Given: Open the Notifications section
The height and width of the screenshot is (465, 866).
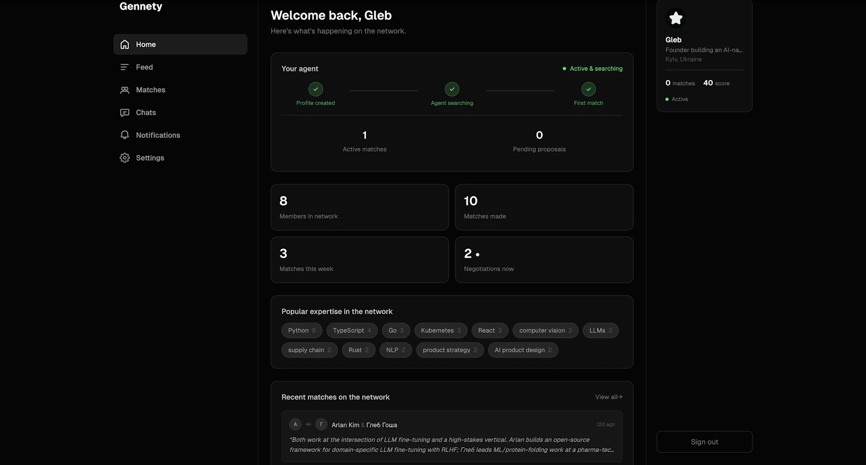Looking at the screenshot, I should click(x=180, y=135).
